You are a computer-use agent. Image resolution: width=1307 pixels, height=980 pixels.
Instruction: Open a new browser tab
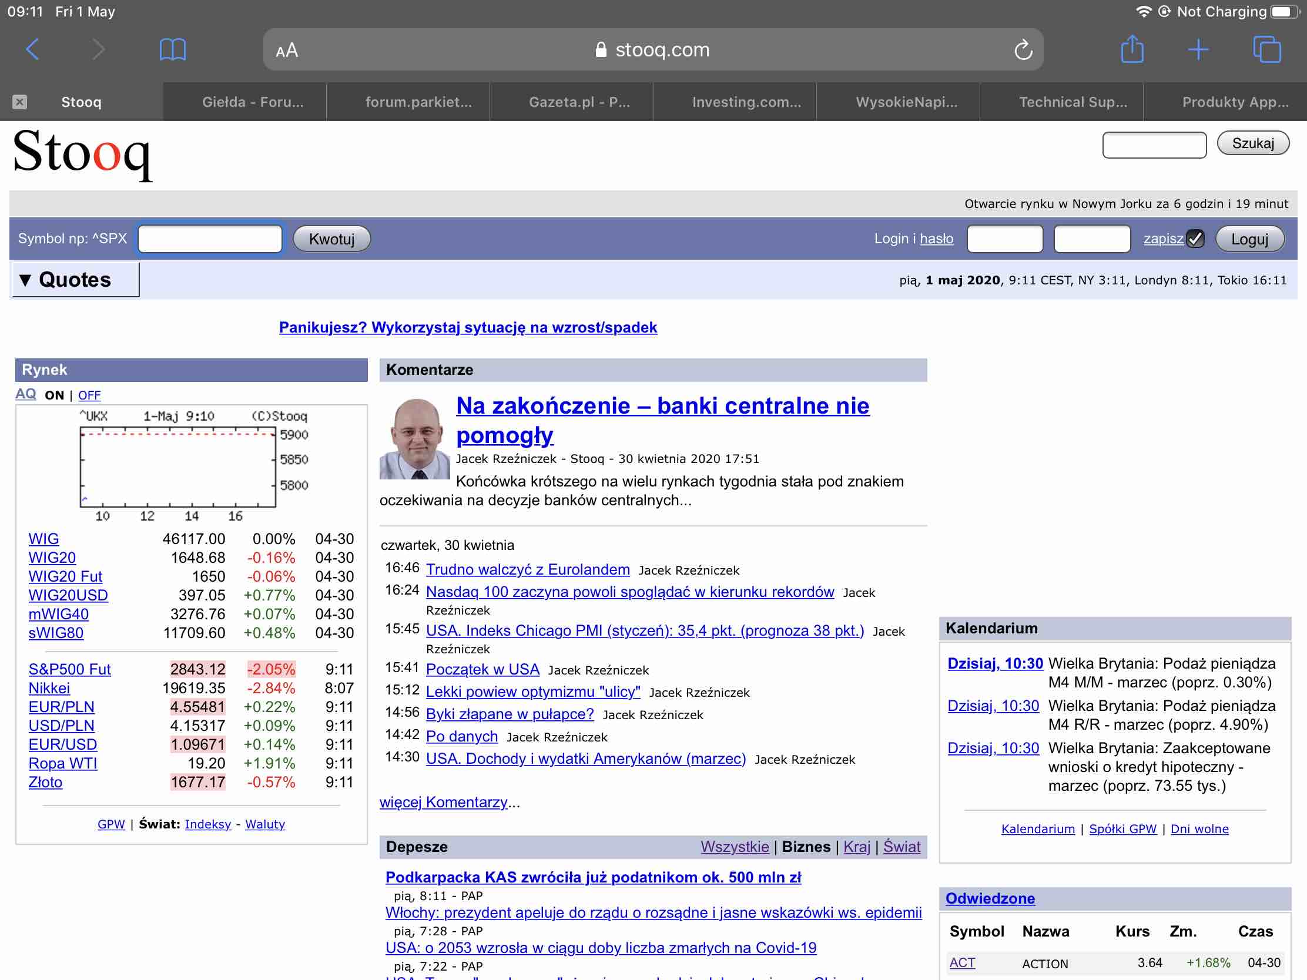point(1198,49)
